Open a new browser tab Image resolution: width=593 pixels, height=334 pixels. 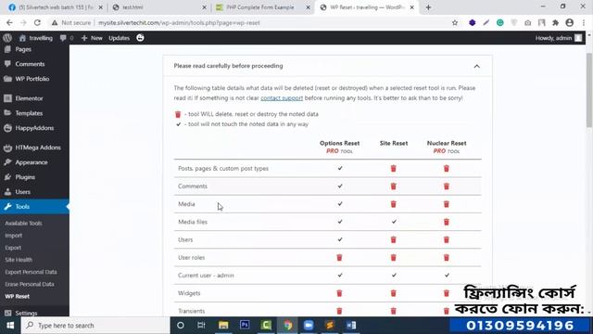(428, 7)
